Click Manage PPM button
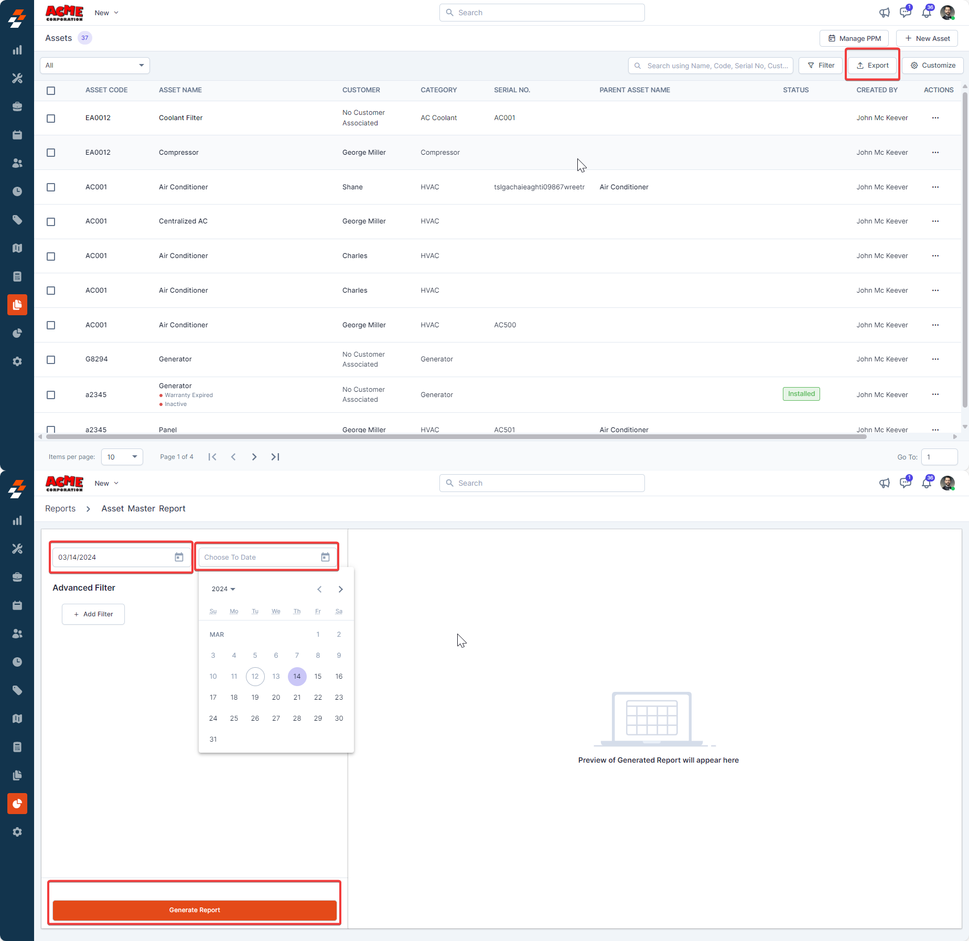Screen dimensions: 969x941 click(854, 38)
